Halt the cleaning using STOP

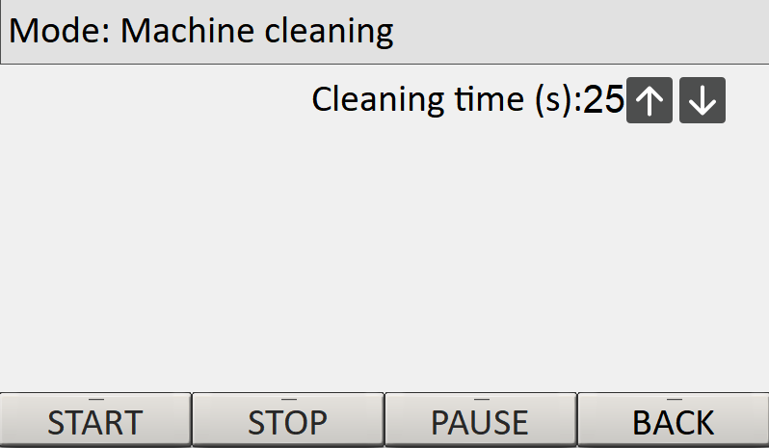(x=287, y=421)
